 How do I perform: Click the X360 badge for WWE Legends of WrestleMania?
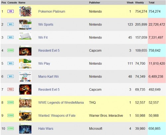click(x=11, y=102)
